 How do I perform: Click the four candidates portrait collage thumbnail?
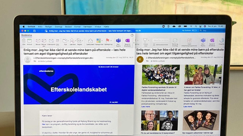pyautogui.click(x=159, y=120)
